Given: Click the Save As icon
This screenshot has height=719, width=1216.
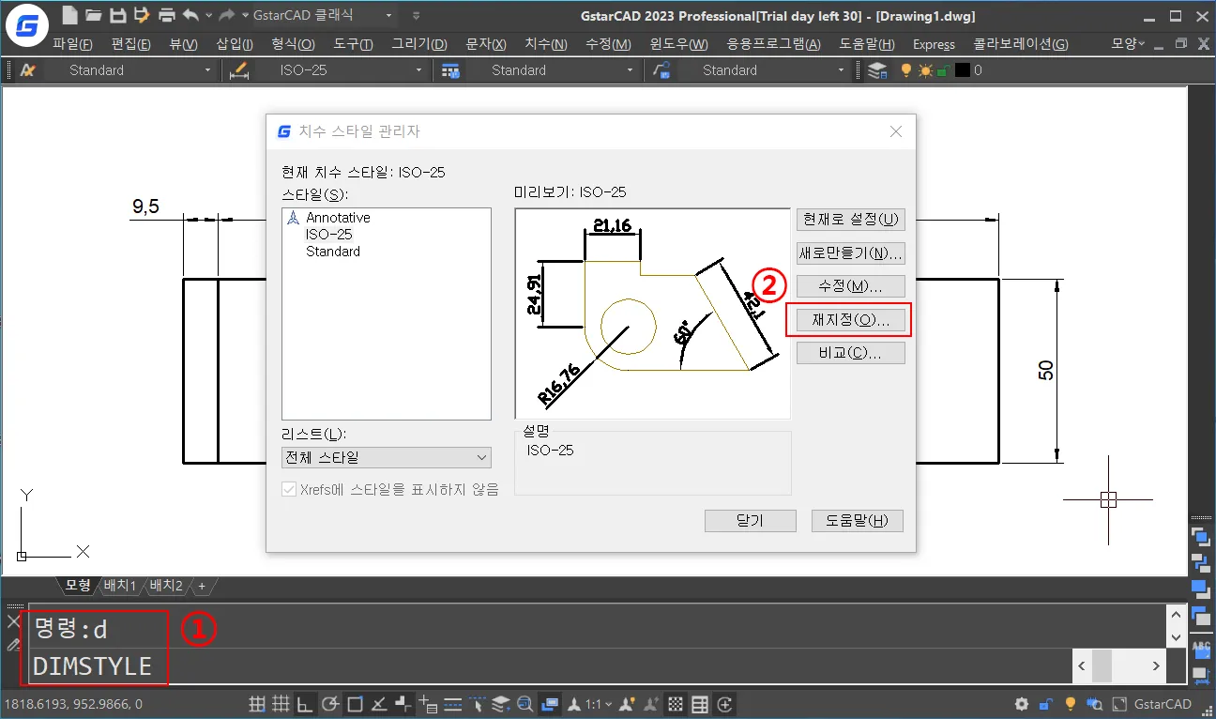Looking at the screenshot, I should click(x=142, y=15).
